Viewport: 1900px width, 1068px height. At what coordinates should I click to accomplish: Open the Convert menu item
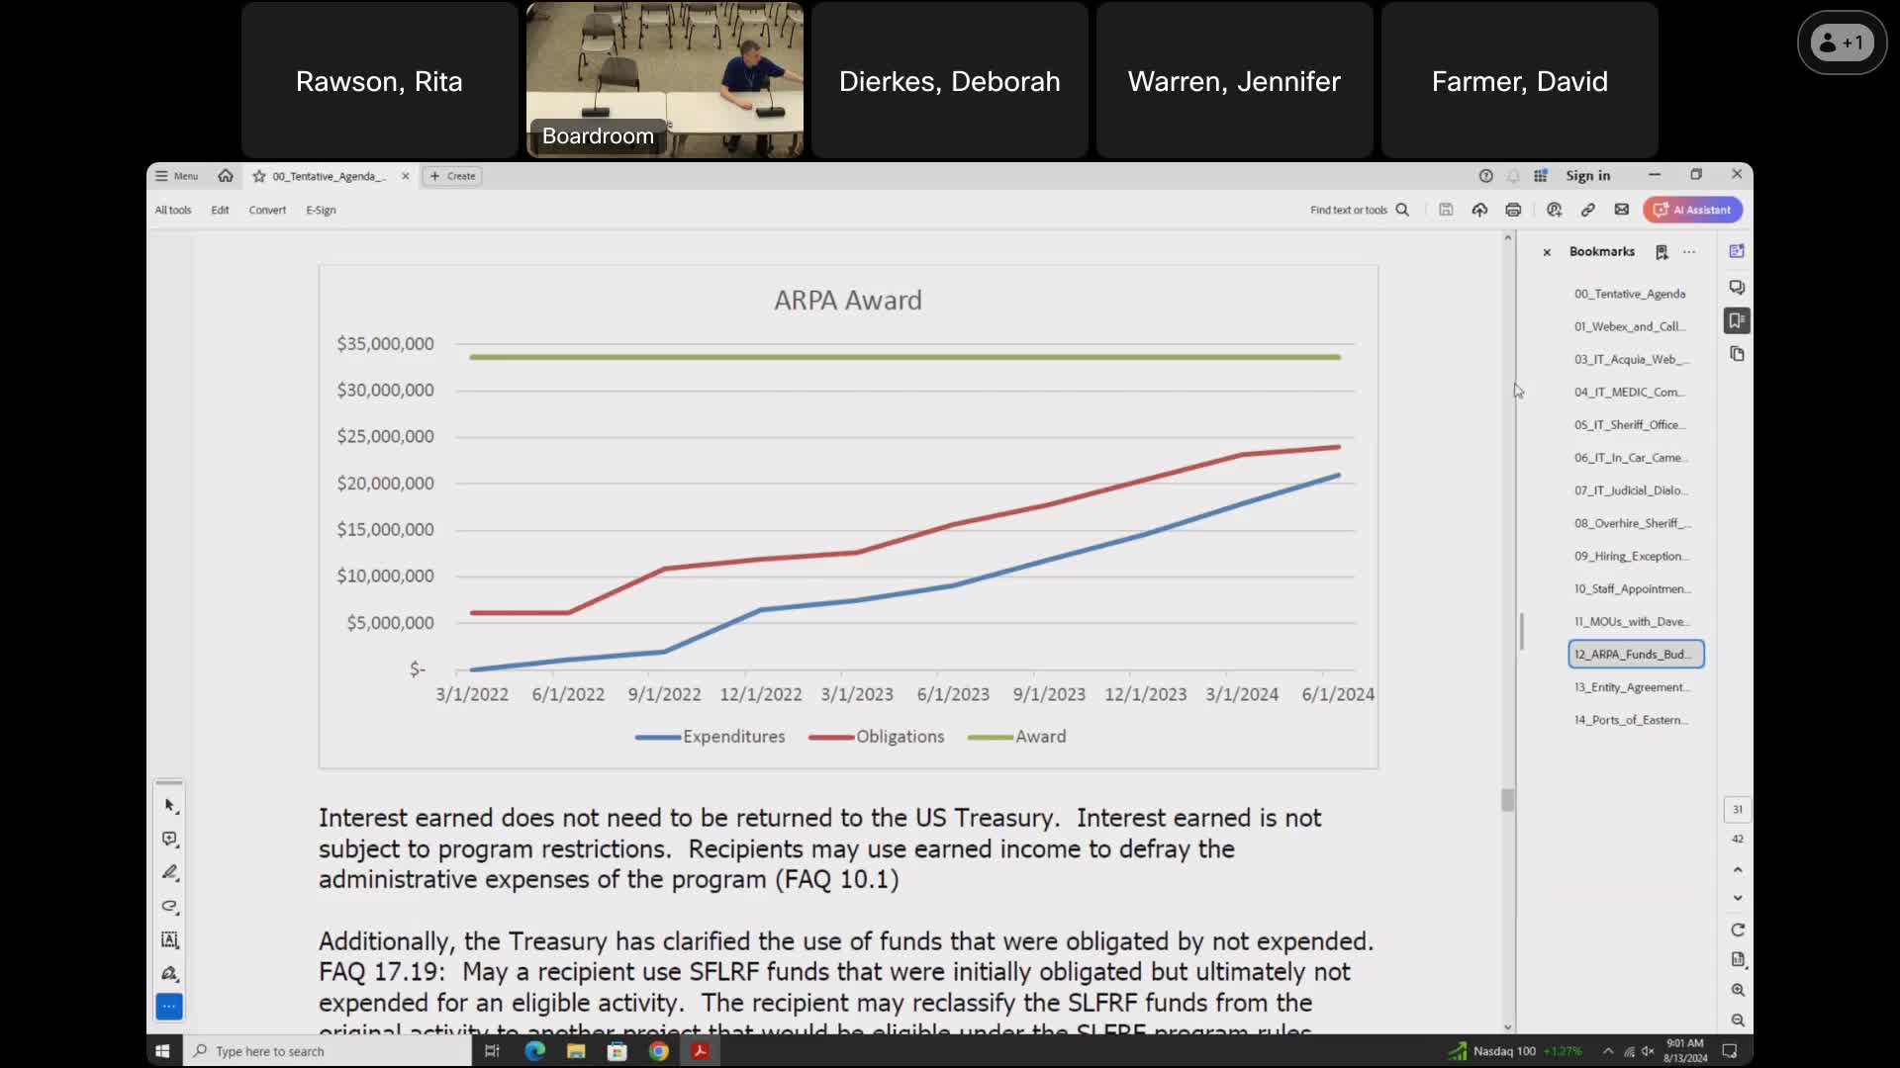pyautogui.click(x=267, y=210)
